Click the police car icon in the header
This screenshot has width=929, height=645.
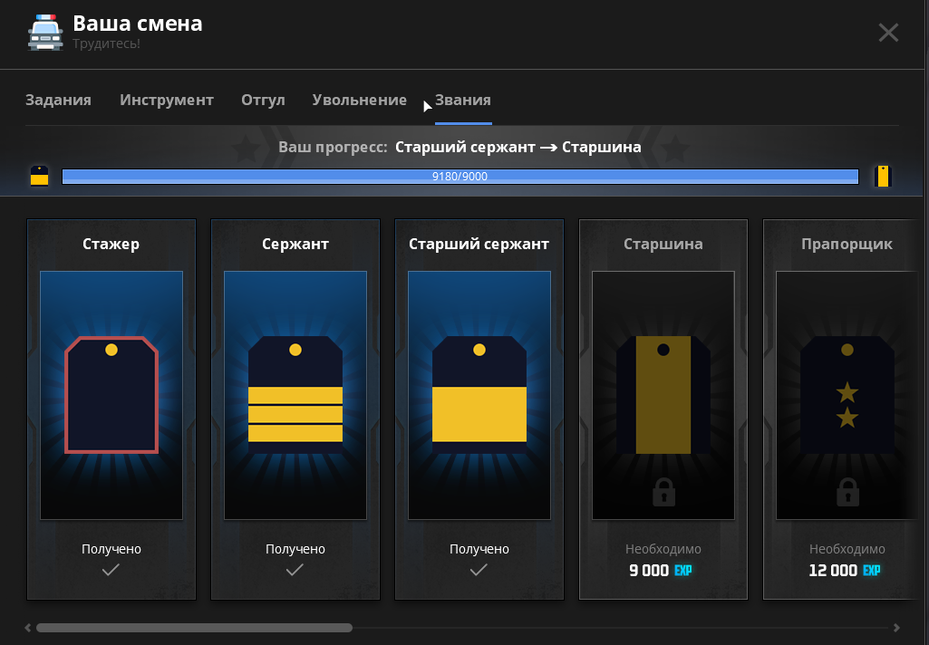click(x=45, y=32)
